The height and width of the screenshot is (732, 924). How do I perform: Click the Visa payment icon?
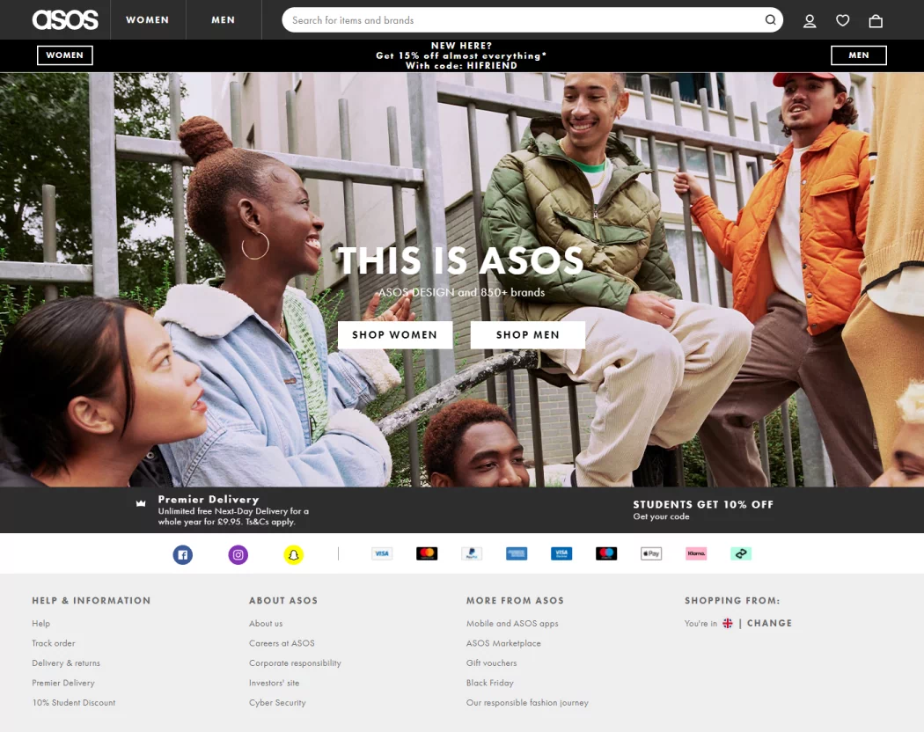(382, 553)
